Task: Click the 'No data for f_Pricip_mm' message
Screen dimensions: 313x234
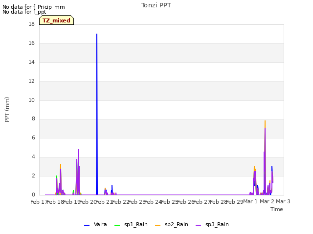Action: coord(34,7)
